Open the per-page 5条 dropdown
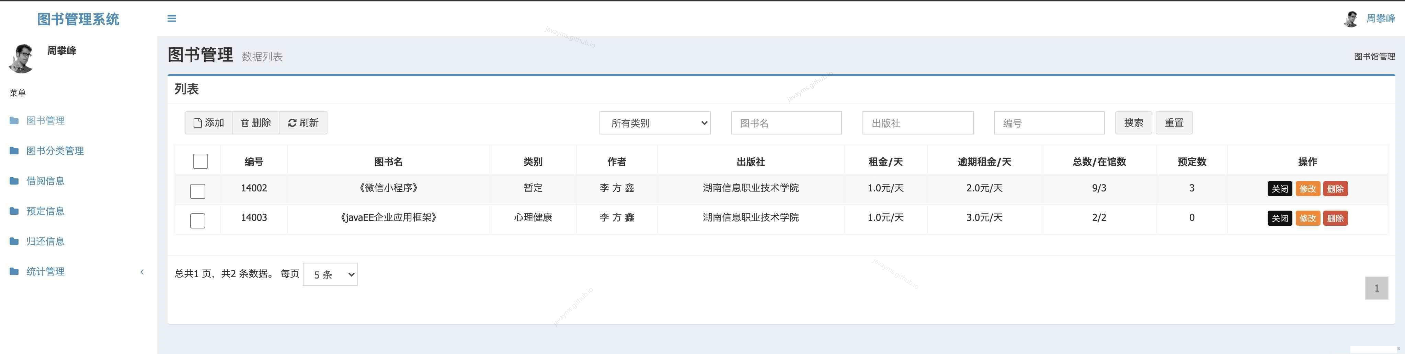This screenshot has height=354, width=1405. tap(329, 274)
